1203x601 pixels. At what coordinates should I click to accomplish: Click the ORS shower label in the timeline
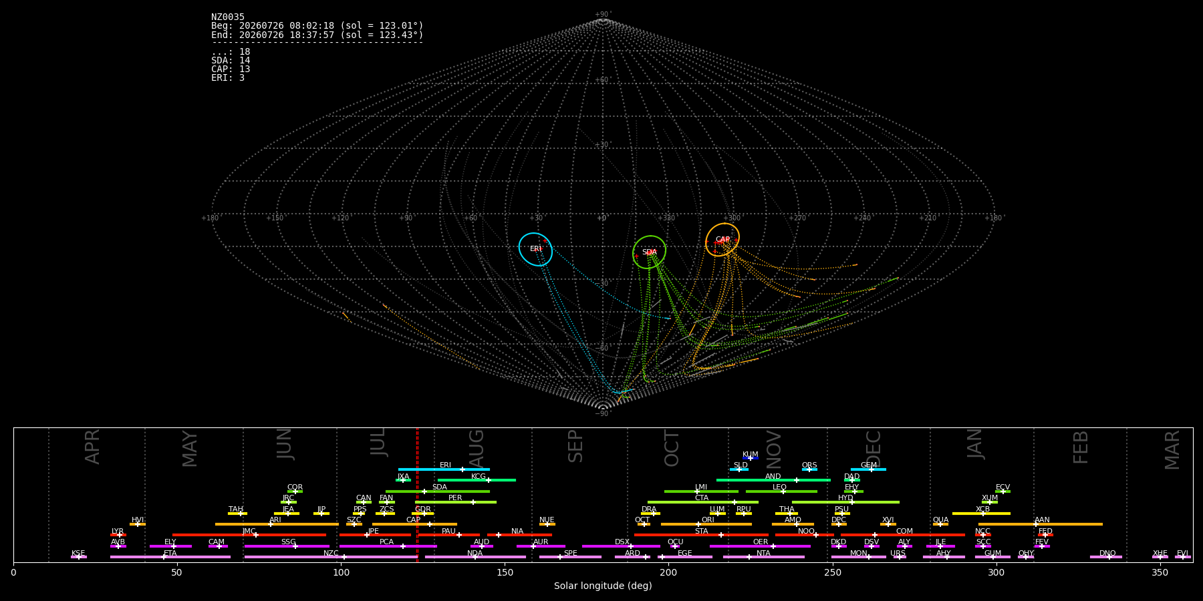(x=809, y=465)
